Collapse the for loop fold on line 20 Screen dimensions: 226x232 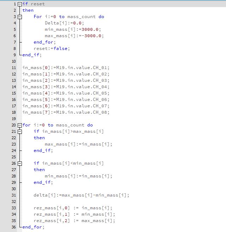[x=20, y=125]
